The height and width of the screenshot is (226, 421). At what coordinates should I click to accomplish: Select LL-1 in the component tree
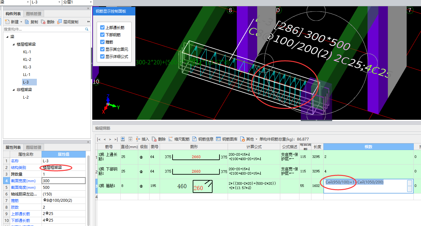[27, 74]
